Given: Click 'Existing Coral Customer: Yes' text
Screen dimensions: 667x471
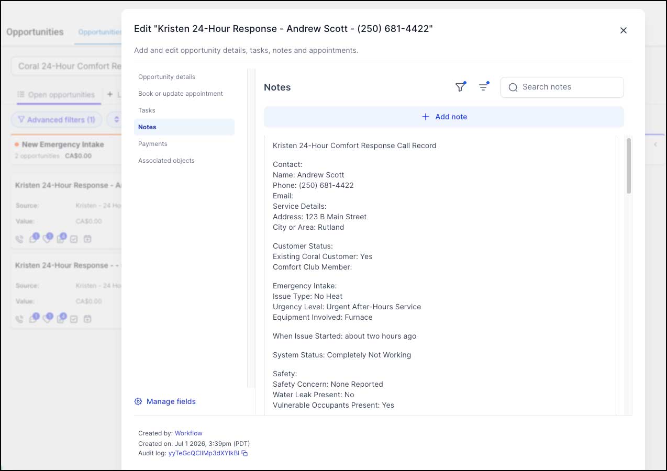Looking at the screenshot, I should 323,256.
